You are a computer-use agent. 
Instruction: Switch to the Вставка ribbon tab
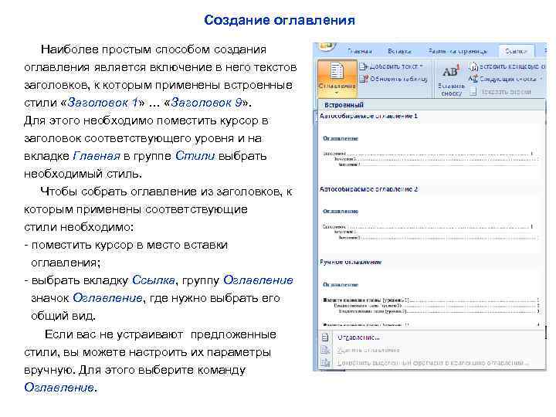400,52
